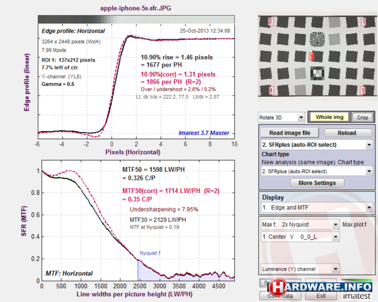Select ROI marker 2 in chart thumbnail
The image size is (378, 302).
[271, 21]
